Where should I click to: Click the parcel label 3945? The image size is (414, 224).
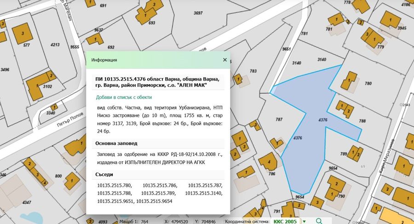tap(402, 28)
